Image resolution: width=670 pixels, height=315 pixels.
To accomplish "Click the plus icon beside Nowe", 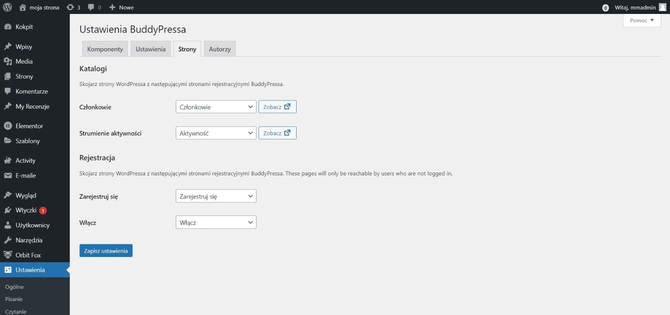I will pyautogui.click(x=112, y=7).
